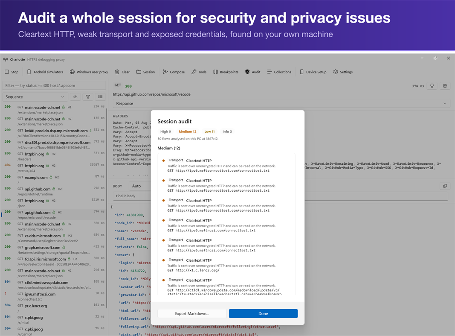Click the Charlotte antenna app icon

(6, 59)
